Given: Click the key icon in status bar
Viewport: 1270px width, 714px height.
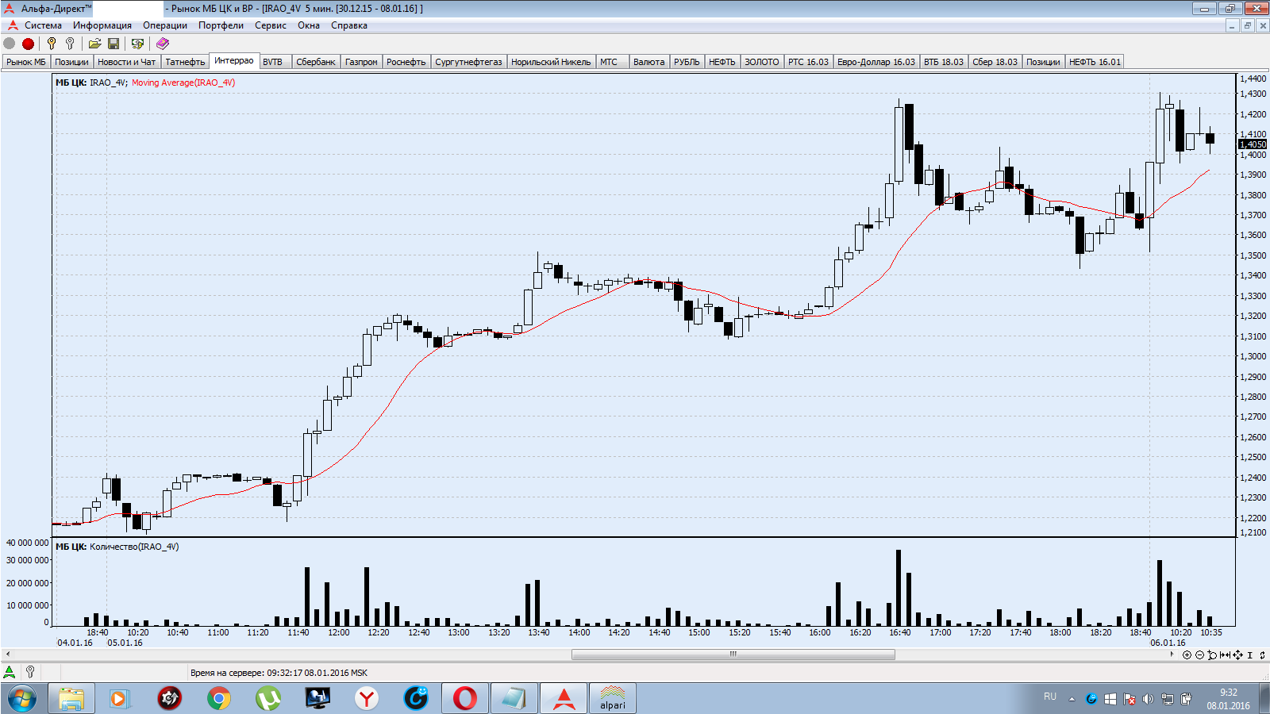Looking at the screenshot, I should (x=30, y=672).
